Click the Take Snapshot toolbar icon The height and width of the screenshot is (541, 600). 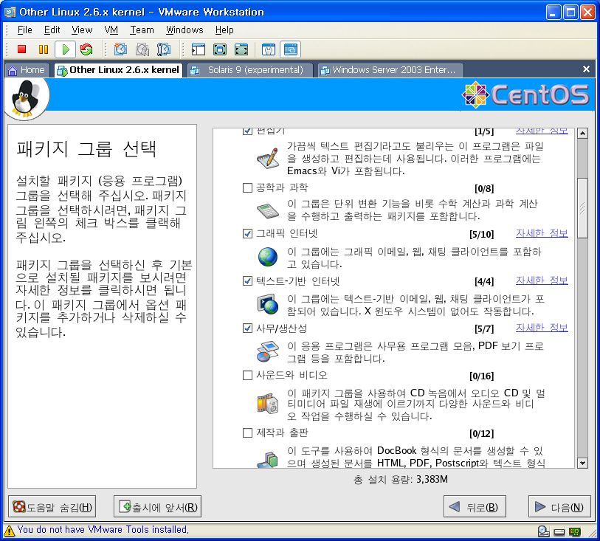pos(120,49)
